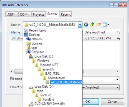Viewport: 129px width, 107px height.
Task: Click the Recent Items icon
Action: [26, 30]
